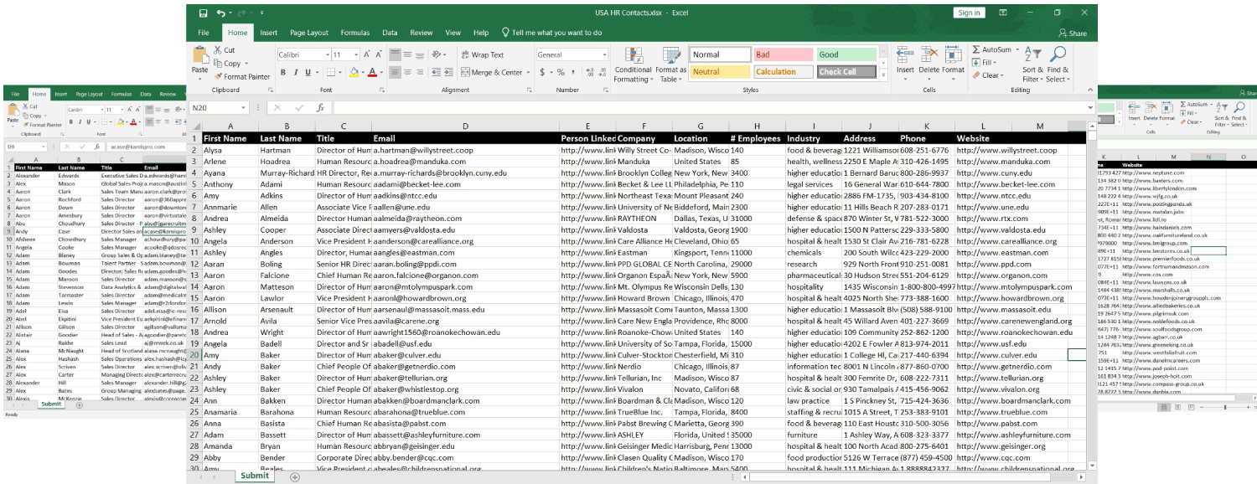Click the Format Painter brush
Image resolution: width=1257 pixels, height=484 pixels.
[218, 76]
